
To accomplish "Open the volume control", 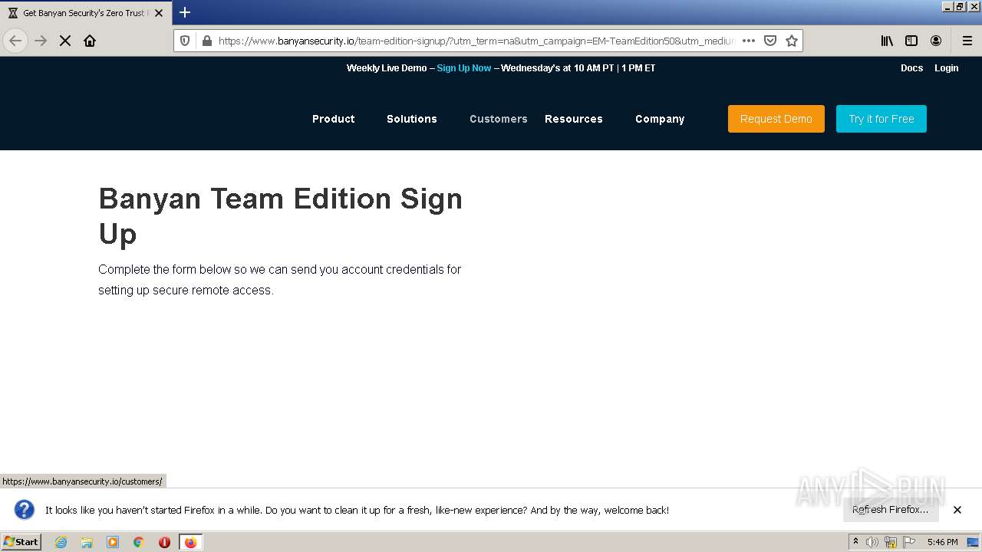I will coord(872,542).
